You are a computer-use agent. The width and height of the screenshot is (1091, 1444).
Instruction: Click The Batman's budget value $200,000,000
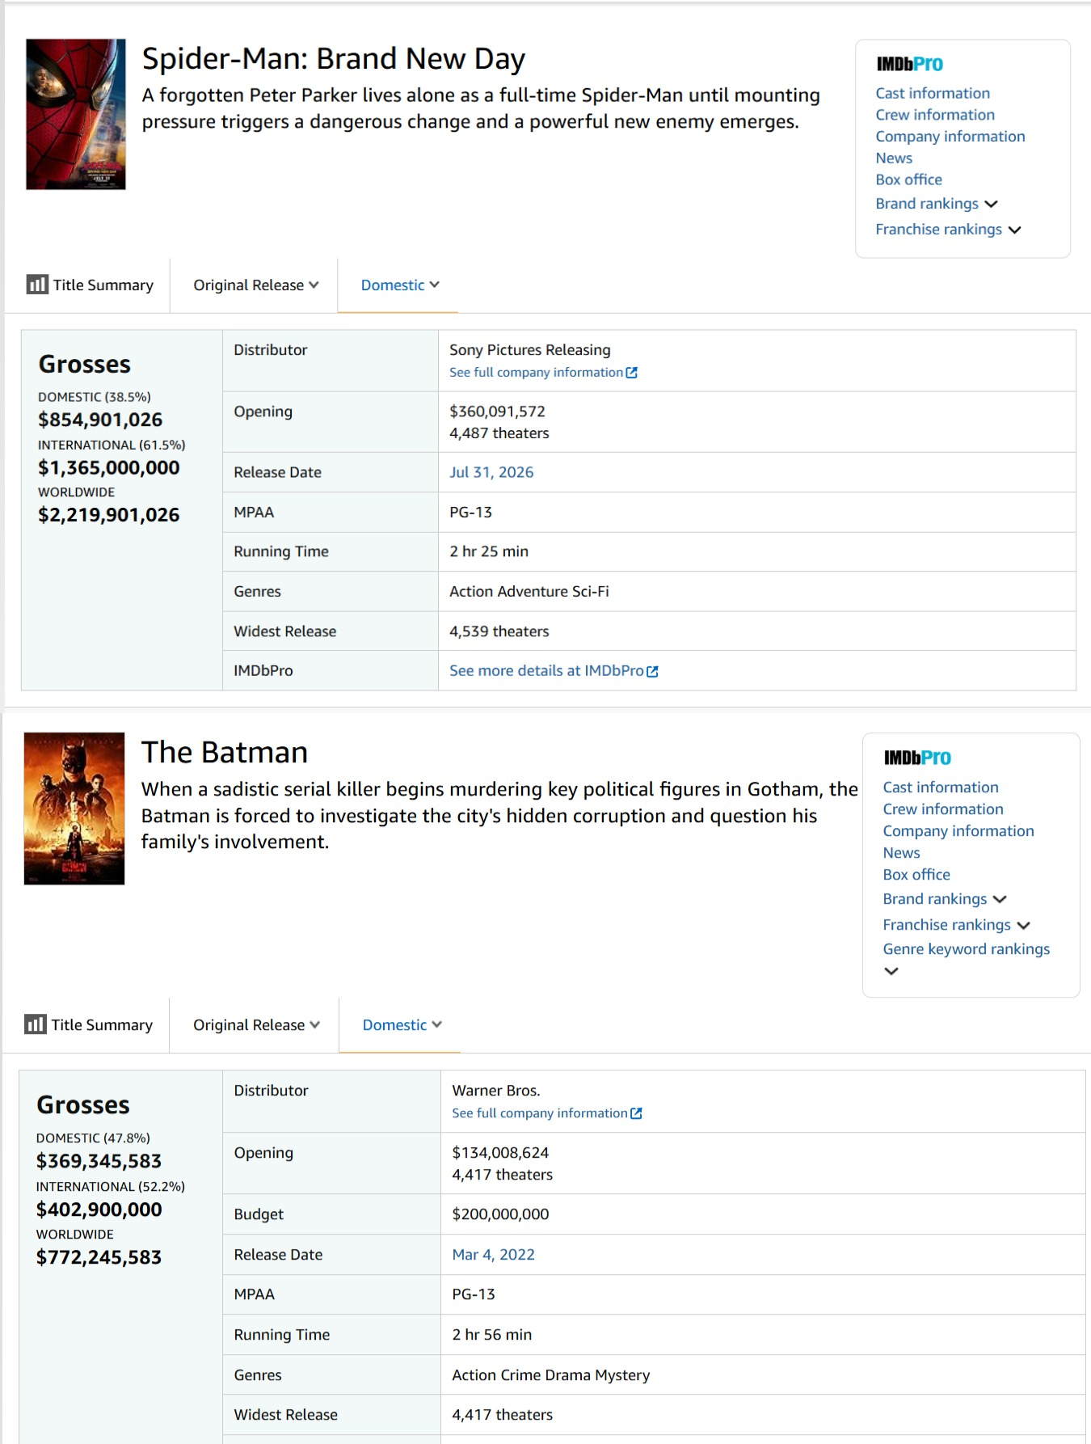point(500,1214)
